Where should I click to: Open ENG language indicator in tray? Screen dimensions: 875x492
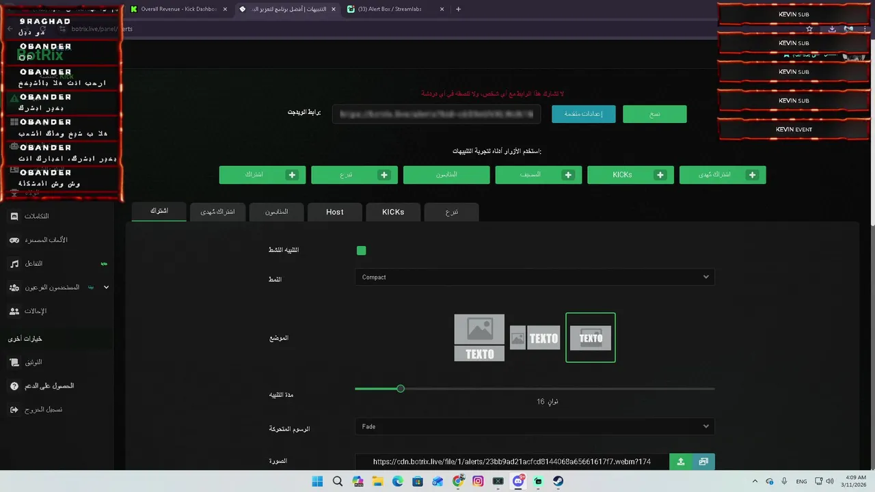[x=801, y=482]
